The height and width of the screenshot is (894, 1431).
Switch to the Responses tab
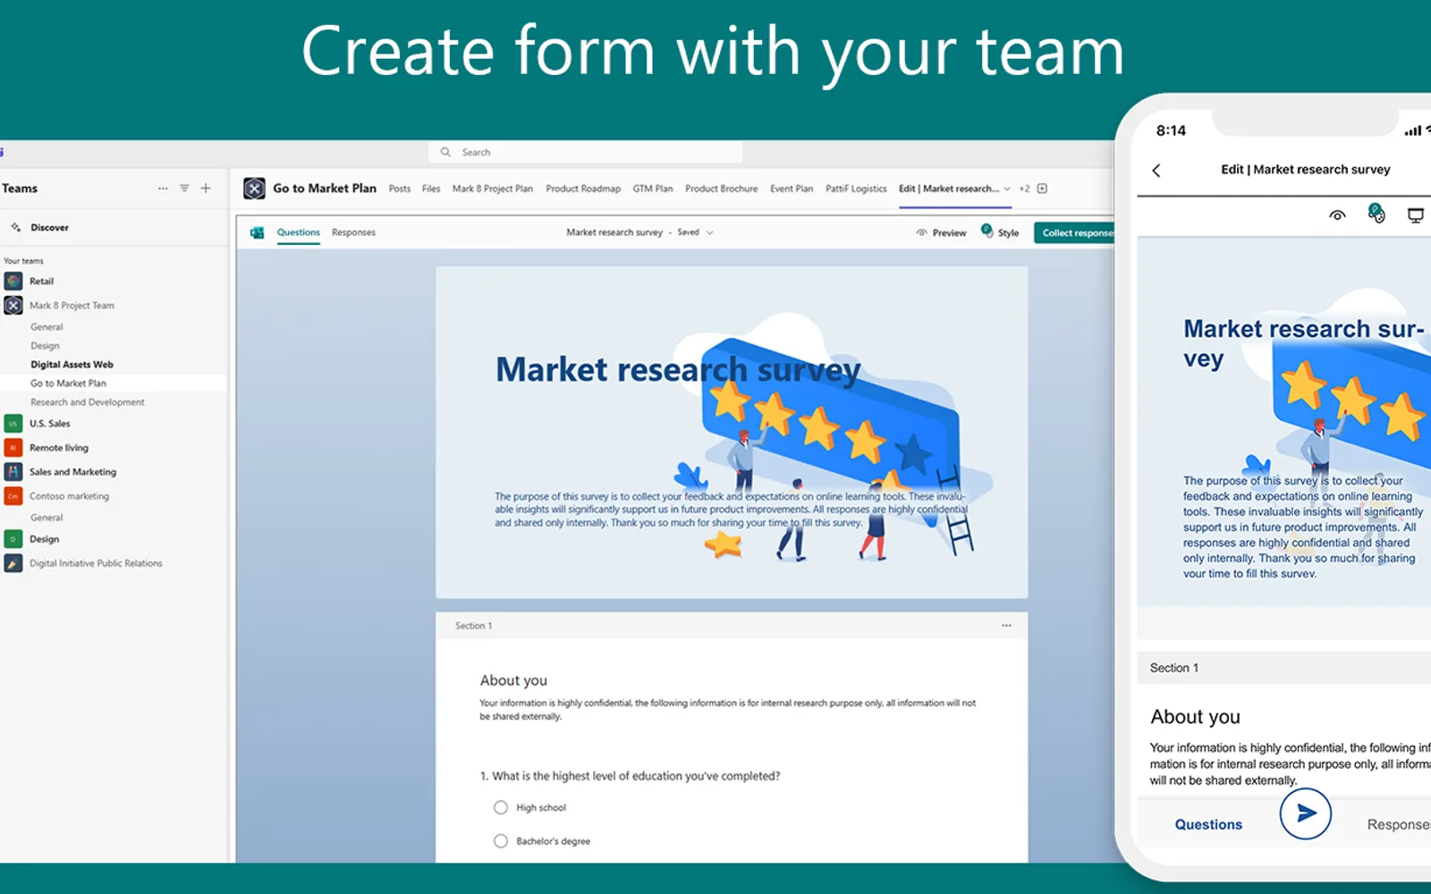(x=353, y=232)
